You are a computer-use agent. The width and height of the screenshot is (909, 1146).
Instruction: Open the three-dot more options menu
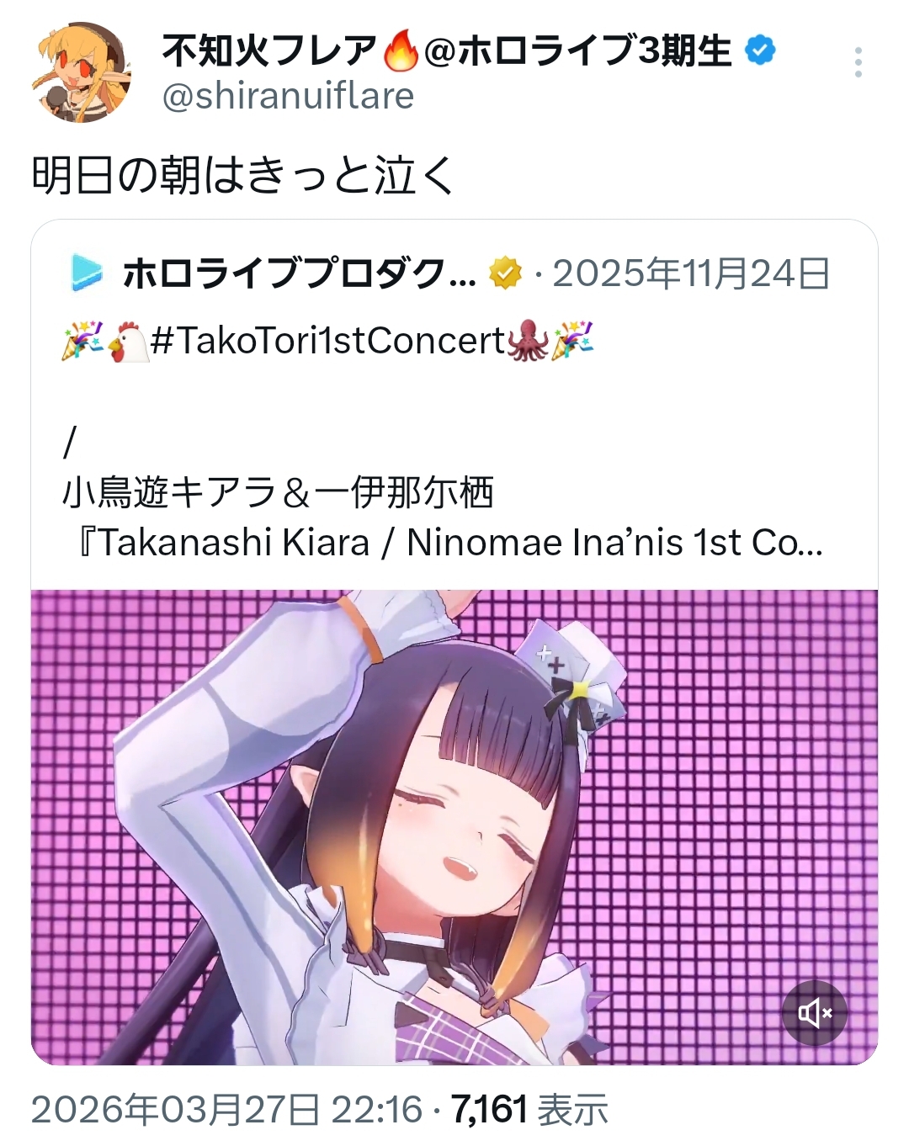pyautogui.click(x=858, y=62)
